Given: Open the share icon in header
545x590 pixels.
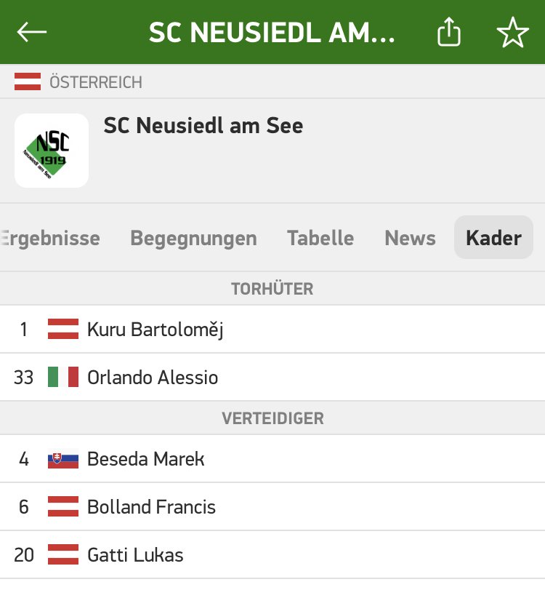Looking at the screenshot, I should click(x=449, y=31).
